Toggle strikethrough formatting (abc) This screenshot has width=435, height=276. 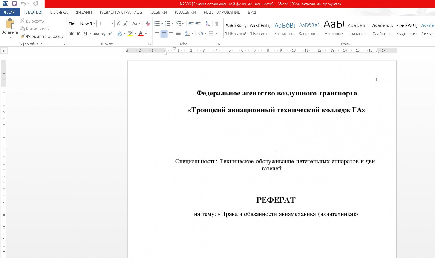(x=96, y=34)
